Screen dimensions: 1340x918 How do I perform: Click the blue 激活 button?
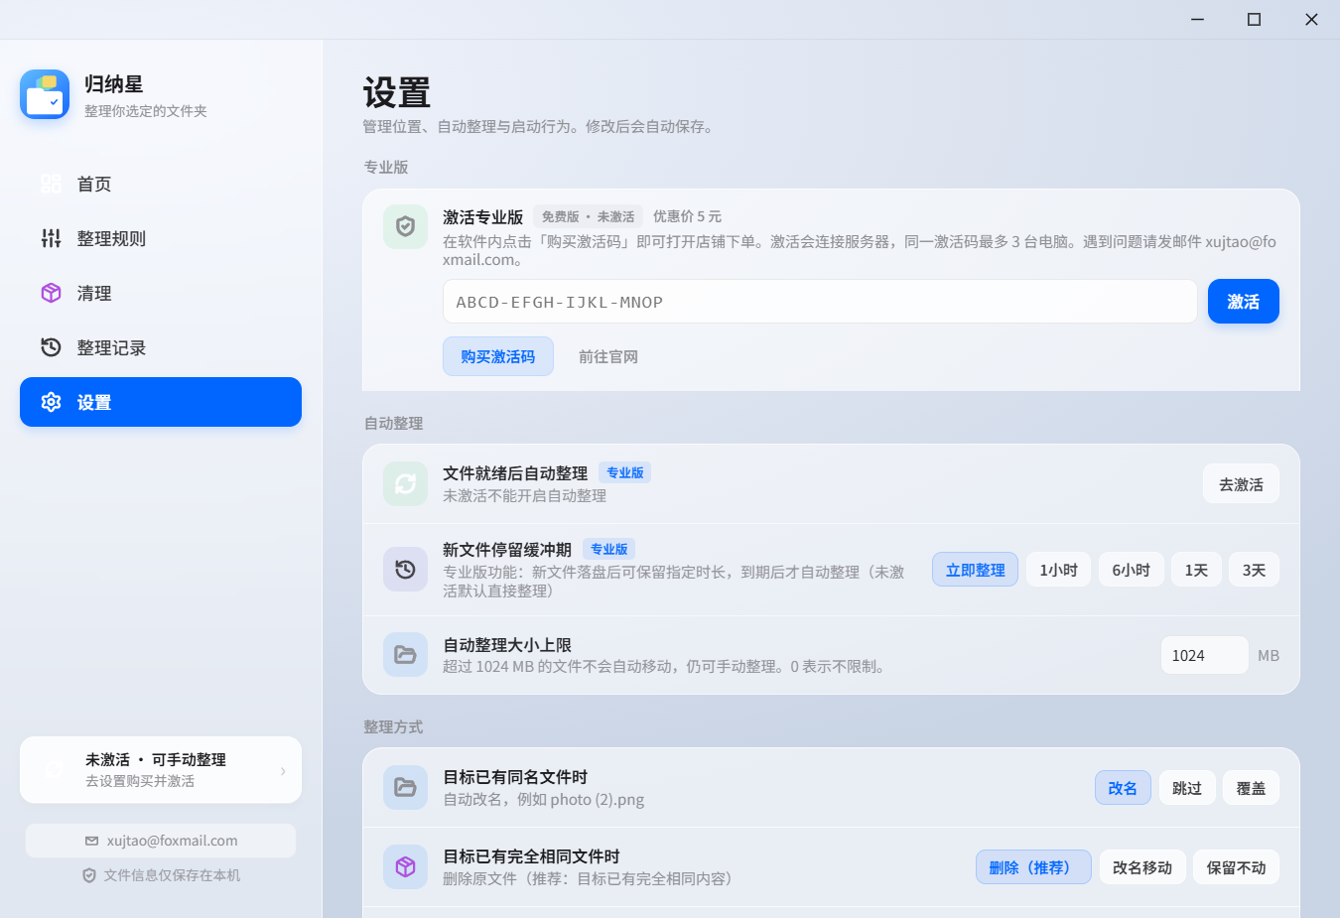coord(1243,302)
